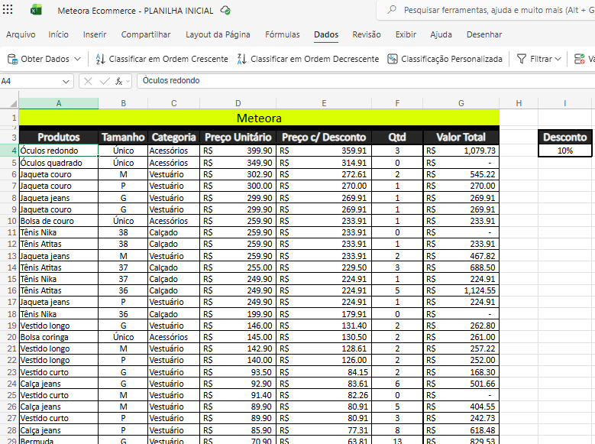The image size is (595, 444).
Task: Switch to the Fórmulas tab
Action: [283, 34]
